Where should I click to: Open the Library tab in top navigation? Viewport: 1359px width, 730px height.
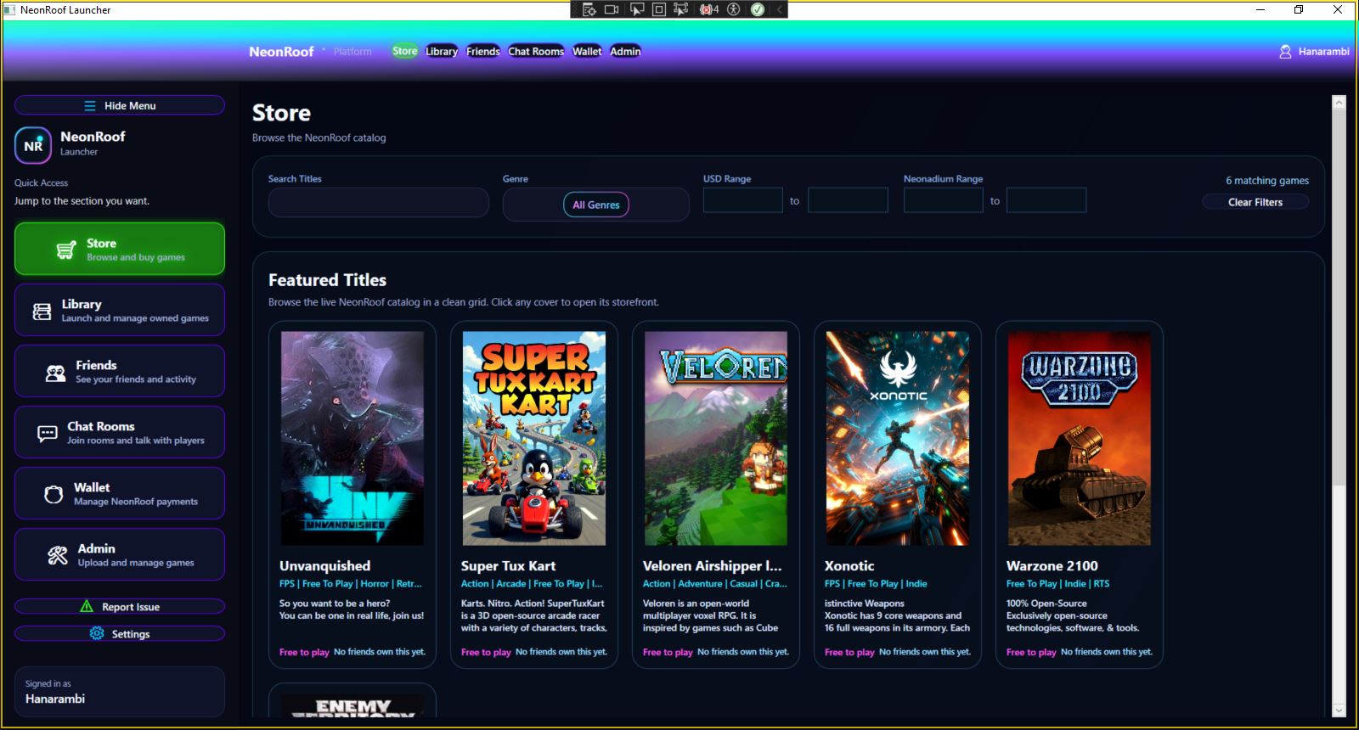[x=442, y=51]
